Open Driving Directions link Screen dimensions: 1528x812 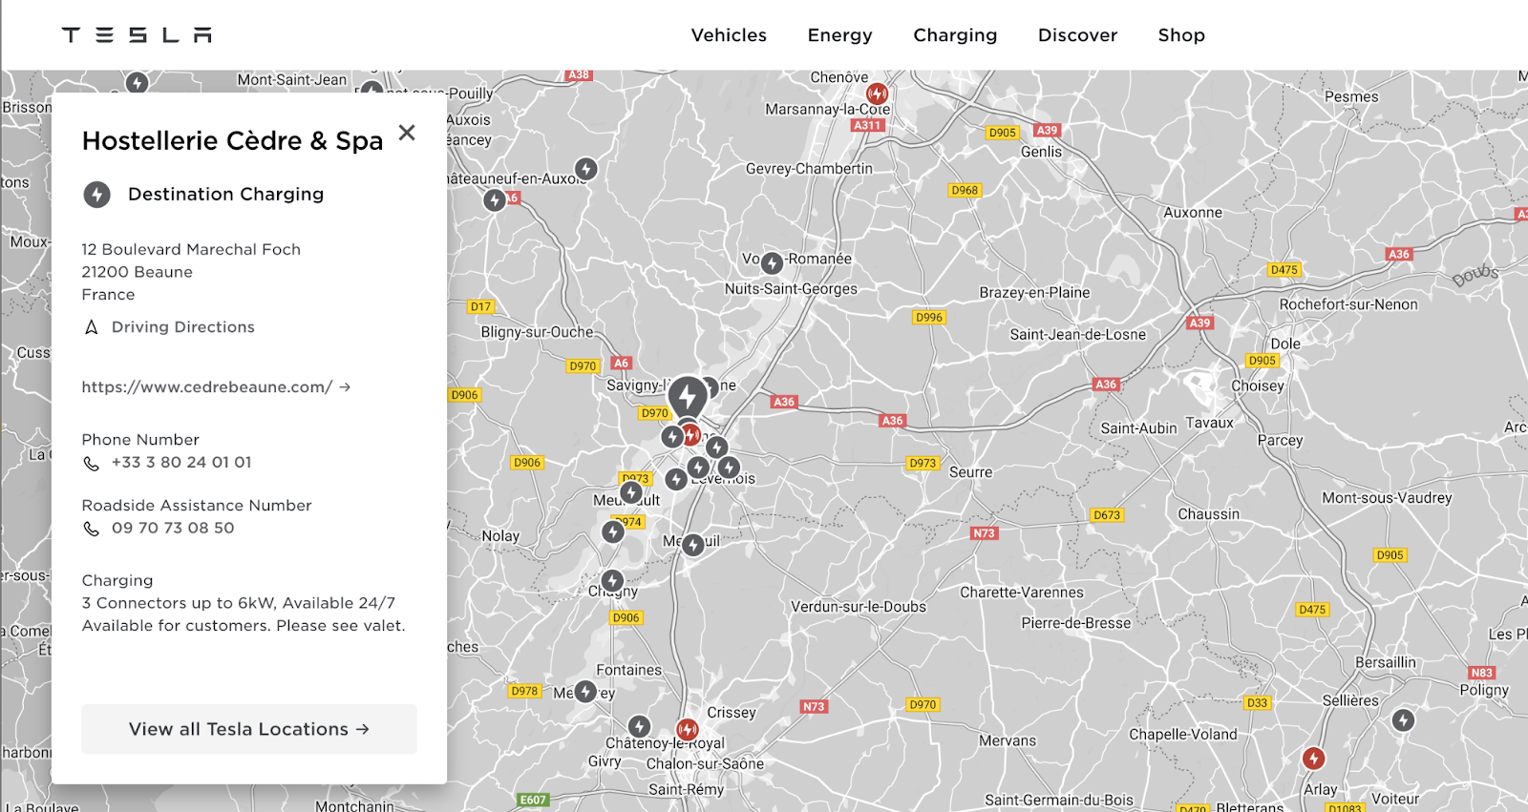182,327
